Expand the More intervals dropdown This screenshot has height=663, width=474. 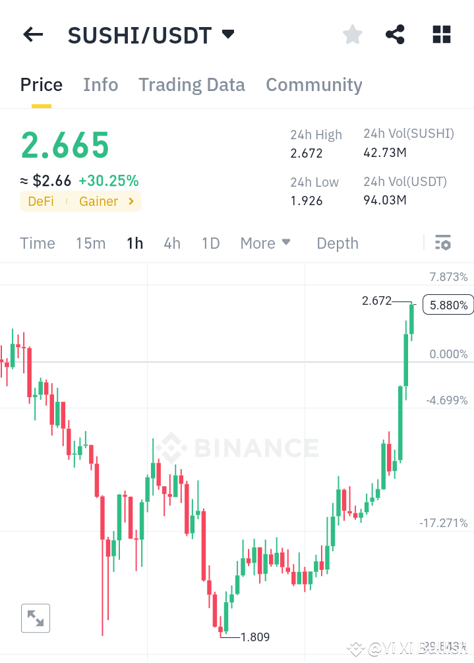pos(266,243)
